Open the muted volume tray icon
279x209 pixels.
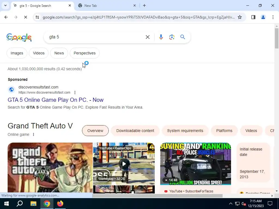[244, 204]
